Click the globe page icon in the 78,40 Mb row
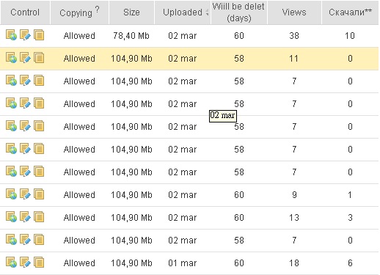This screenshot has width=380, height=275. (x=11, y=35)
